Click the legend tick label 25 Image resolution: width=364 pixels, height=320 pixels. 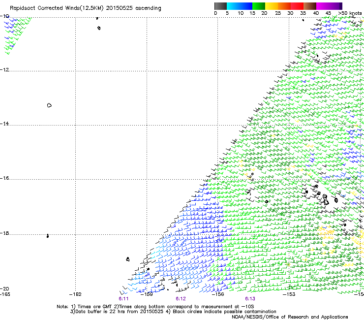pyautogui.click(x=278, y=13)
